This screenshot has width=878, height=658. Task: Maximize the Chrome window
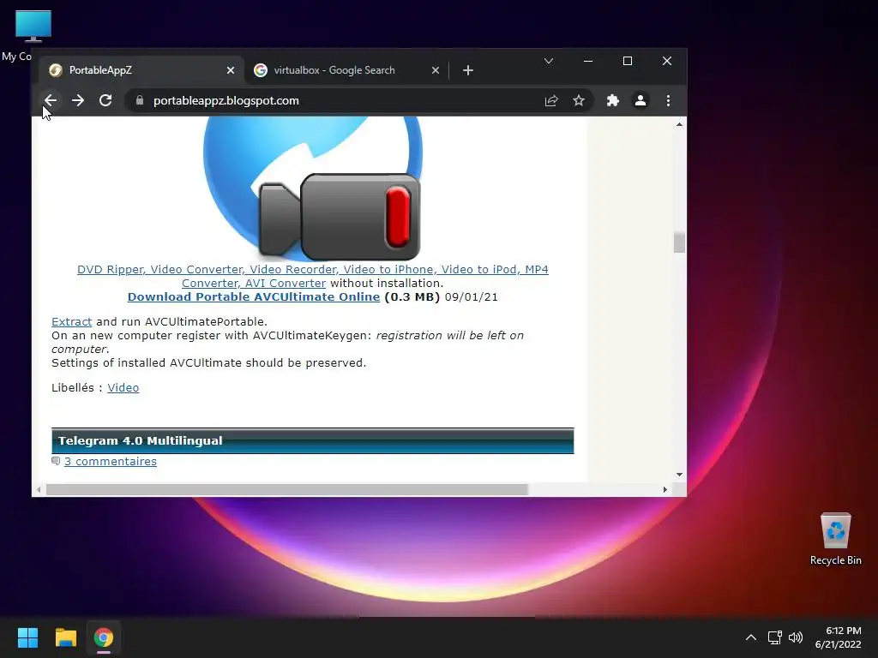pyautogui.click(x=627, y=61)
